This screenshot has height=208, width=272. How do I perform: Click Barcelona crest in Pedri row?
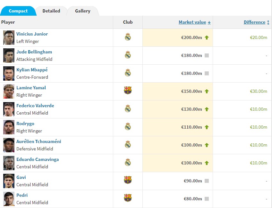coord(128,198)
